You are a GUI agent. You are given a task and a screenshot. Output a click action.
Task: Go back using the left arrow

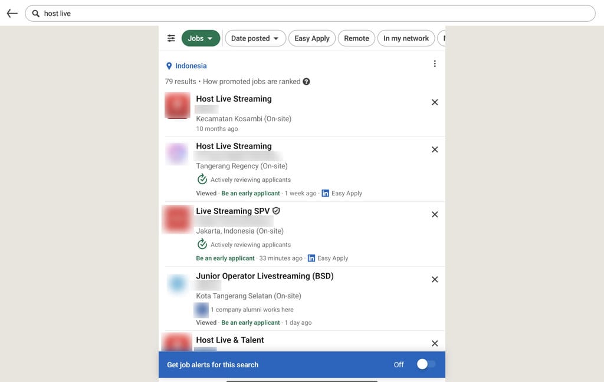pyautogui.click(x=12, y=14)
